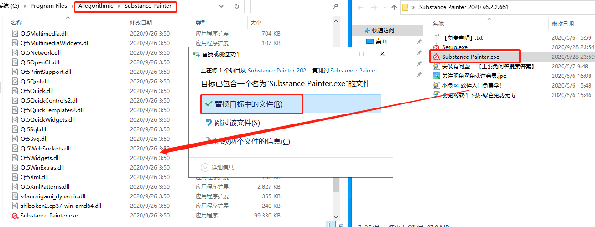Click the Qt5Multimedia.dll file icon
This screenshot has height=227, width=595.
point(15,34)
